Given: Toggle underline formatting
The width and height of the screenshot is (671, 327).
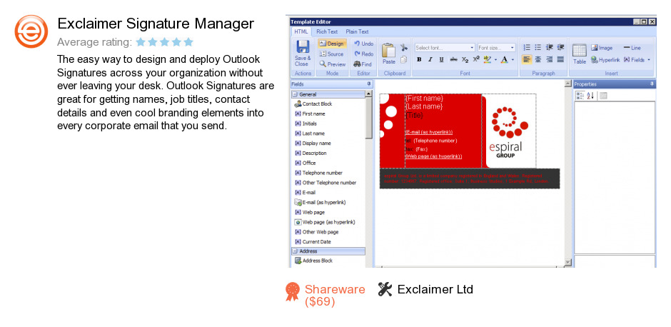Looking at the screenshot, I should pyautogui.click(x=441, y=59).
